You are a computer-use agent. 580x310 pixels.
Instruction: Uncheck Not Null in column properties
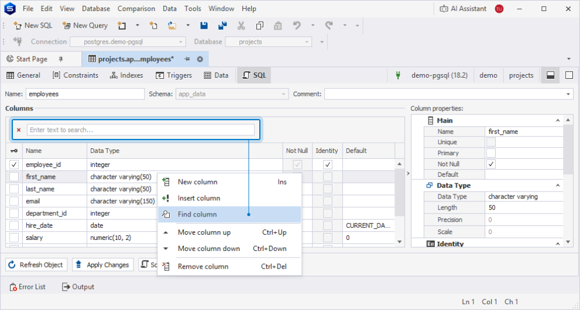[491, 164]
